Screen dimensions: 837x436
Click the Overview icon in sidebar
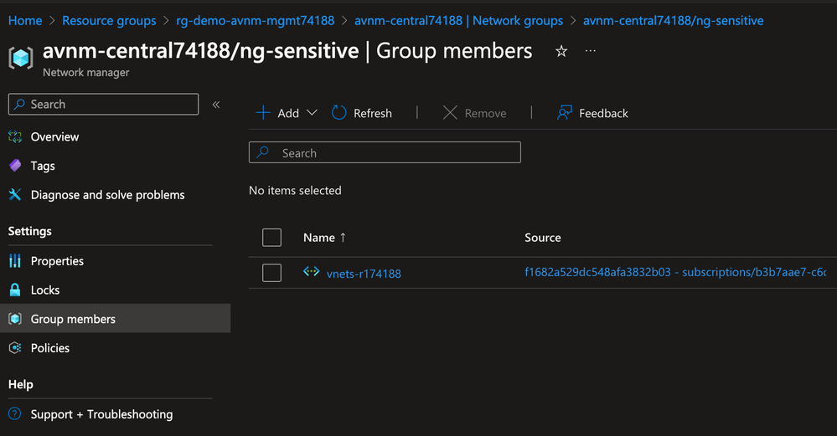15,136
